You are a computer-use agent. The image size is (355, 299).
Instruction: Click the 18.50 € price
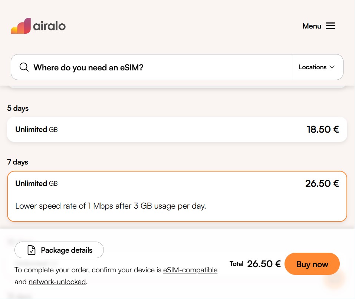[x=323, y=129]
